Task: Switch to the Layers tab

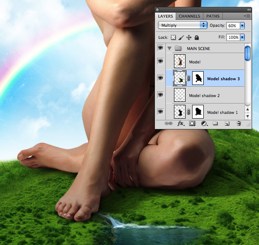Action: pyautogui.click(x=165, y=16)
